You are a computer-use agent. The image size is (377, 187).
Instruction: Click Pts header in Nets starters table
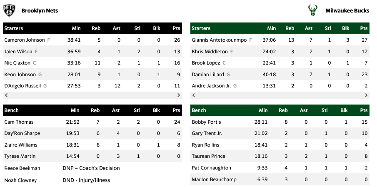click(x=176, y=28)
